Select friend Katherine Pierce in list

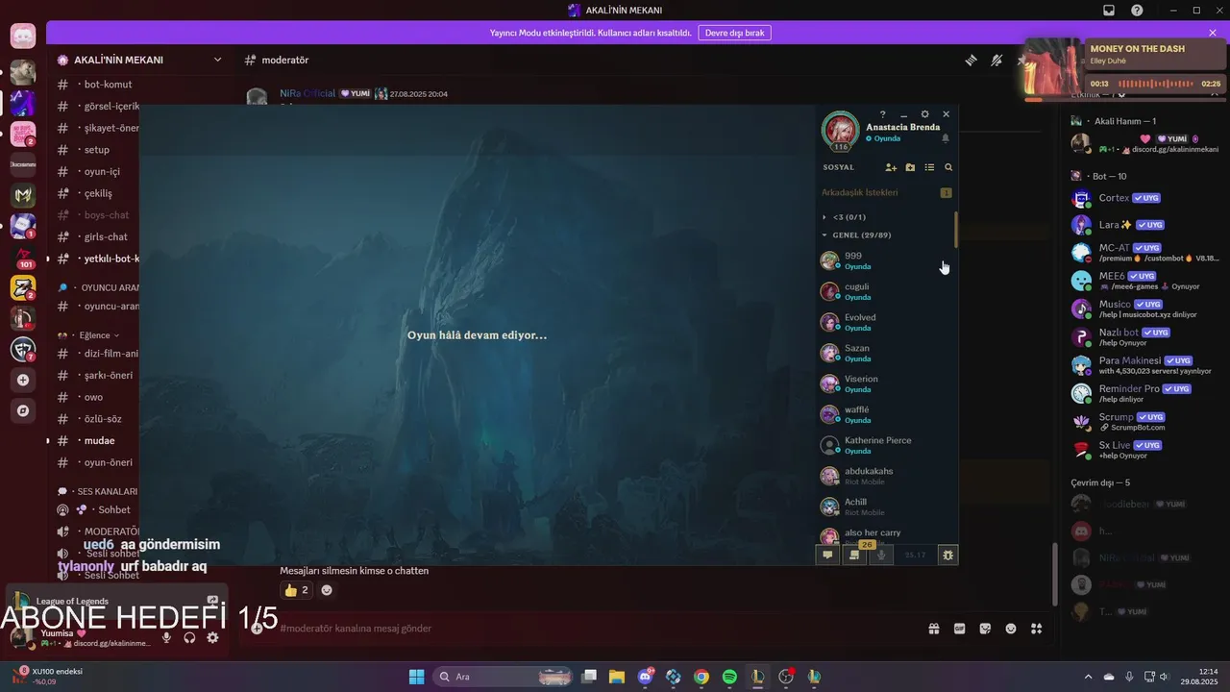(886, 445)
